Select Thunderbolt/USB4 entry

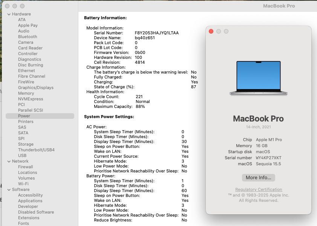[36, 150]
